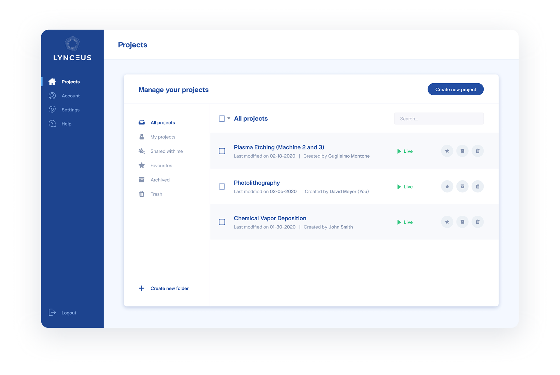Click the plus icon for new folder
560x375 pixels.
pos(141,288)
